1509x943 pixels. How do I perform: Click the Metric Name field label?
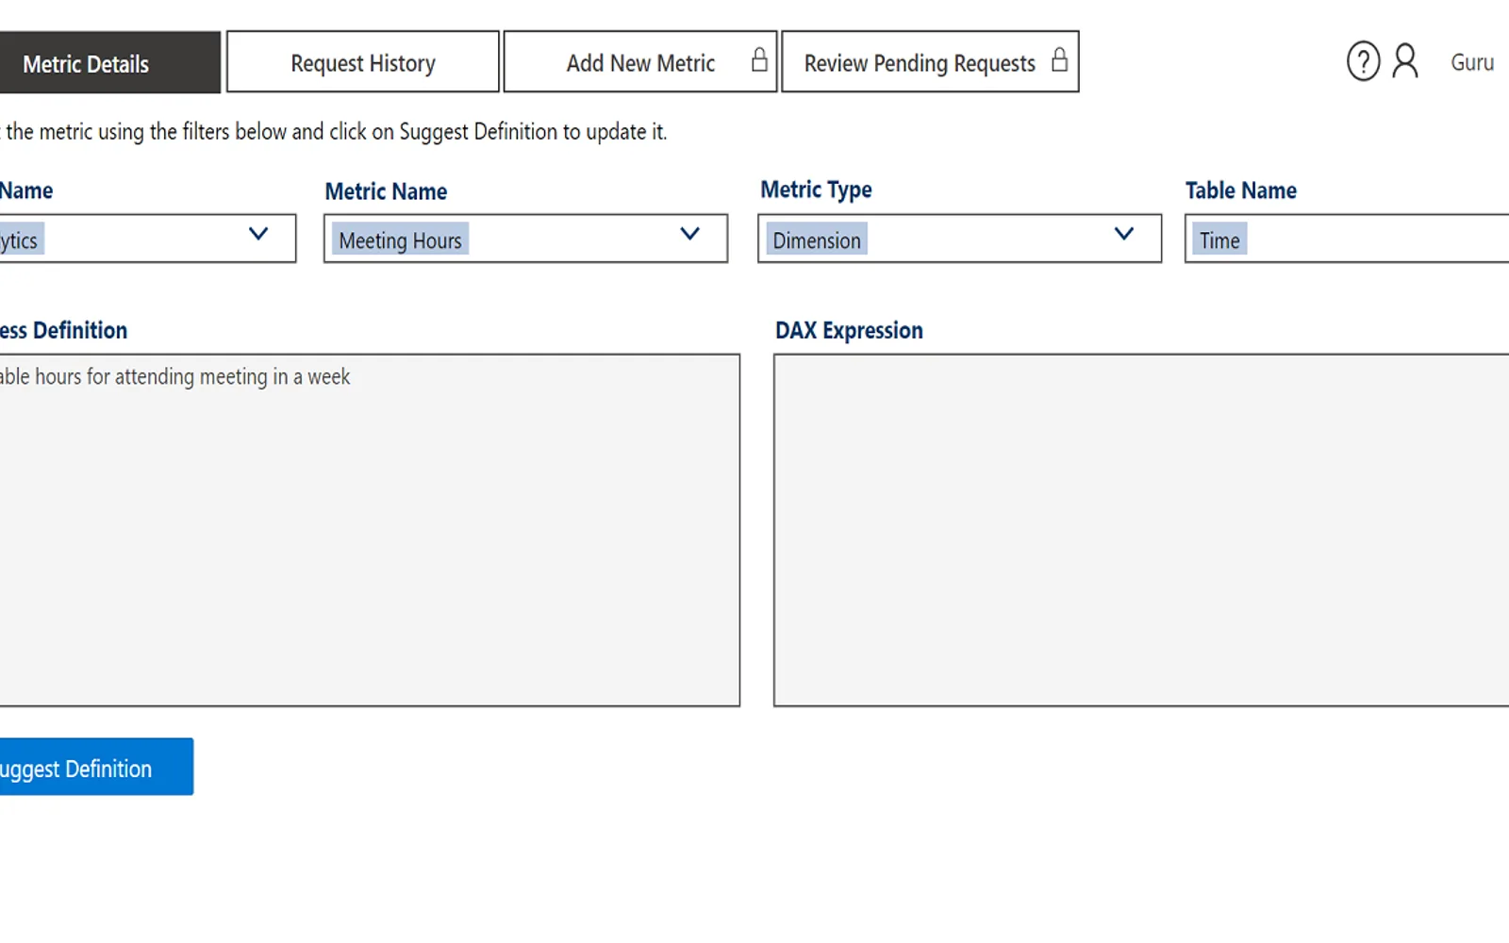pos(386,191)
